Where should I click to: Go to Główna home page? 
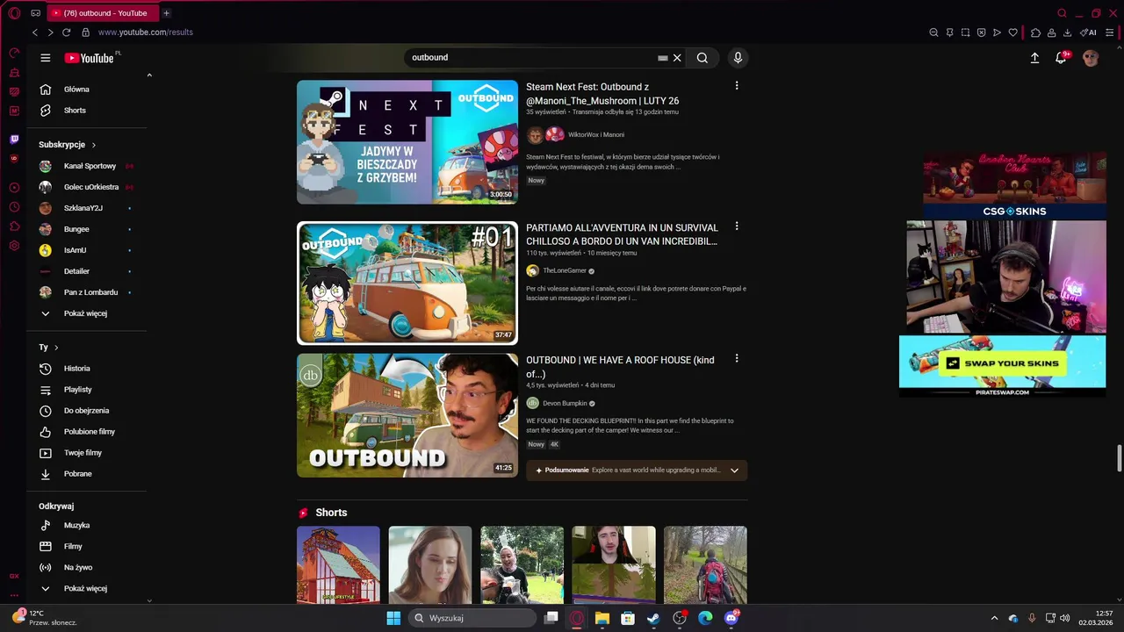click(x=76, y=90)
